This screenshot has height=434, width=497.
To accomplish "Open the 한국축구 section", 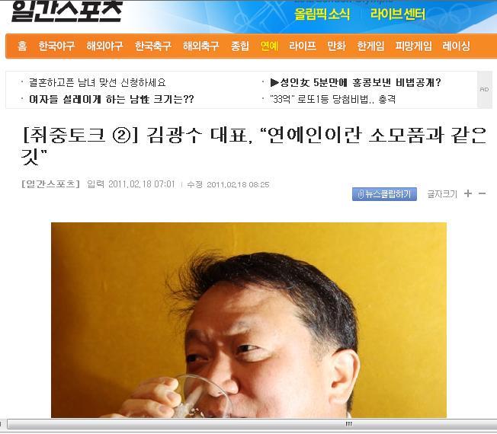I will pyautogui.click(x=152, y=46).
